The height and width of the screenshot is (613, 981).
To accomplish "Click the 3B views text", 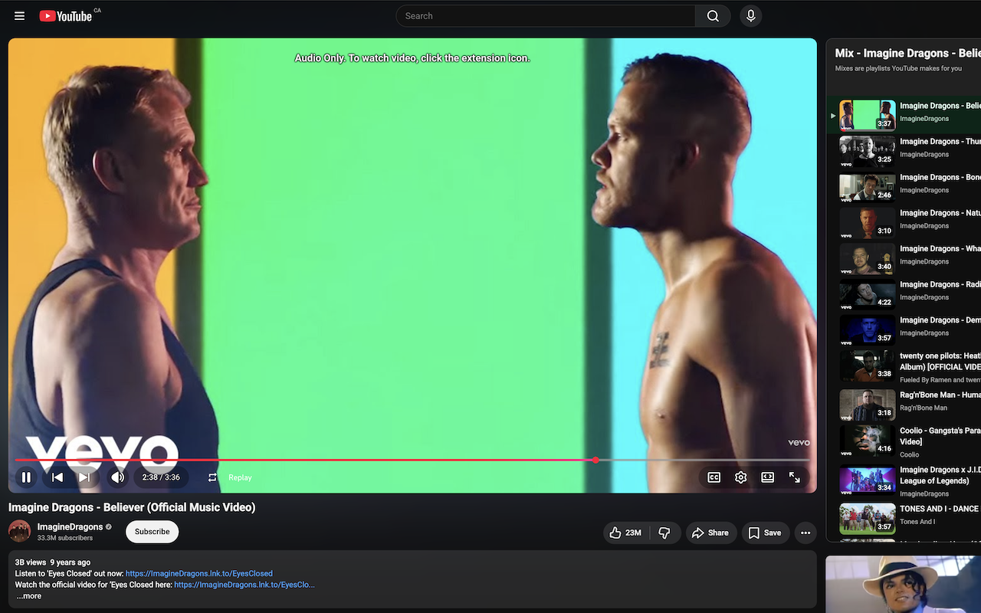I will click(31, 562).
